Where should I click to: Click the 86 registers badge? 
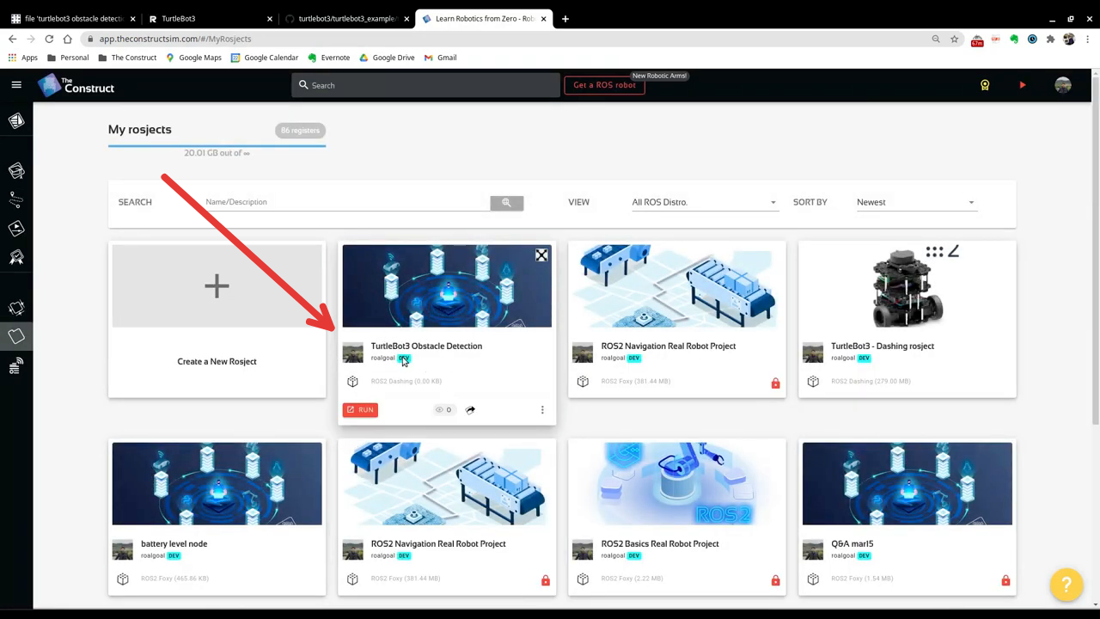click(x=300, y=131)
